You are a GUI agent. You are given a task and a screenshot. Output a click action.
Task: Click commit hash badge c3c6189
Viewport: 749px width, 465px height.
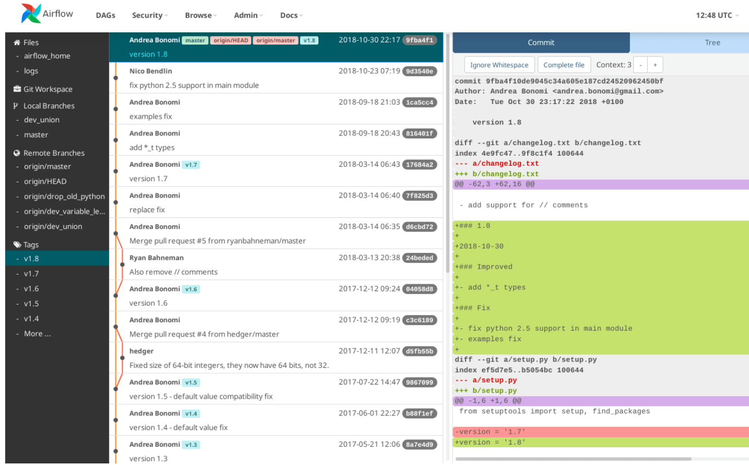point(420,320)
